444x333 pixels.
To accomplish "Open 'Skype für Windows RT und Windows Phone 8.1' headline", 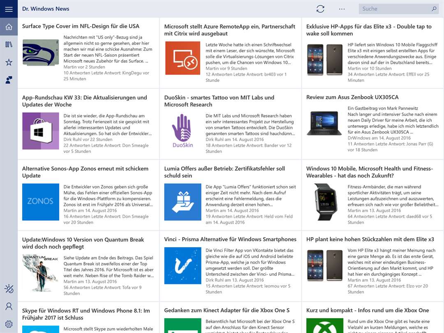I will point(86,314).
